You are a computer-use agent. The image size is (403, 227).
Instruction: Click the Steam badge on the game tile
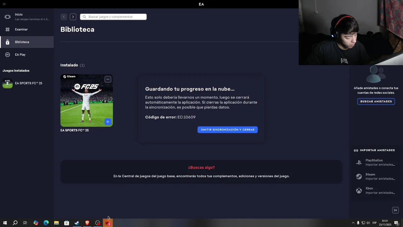pyautogui.click(x=69, y=77)
